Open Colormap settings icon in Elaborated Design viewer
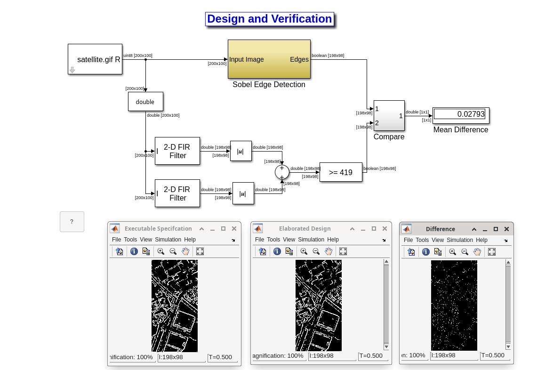This screenshot has width=537, height=370. coord(289,251)
